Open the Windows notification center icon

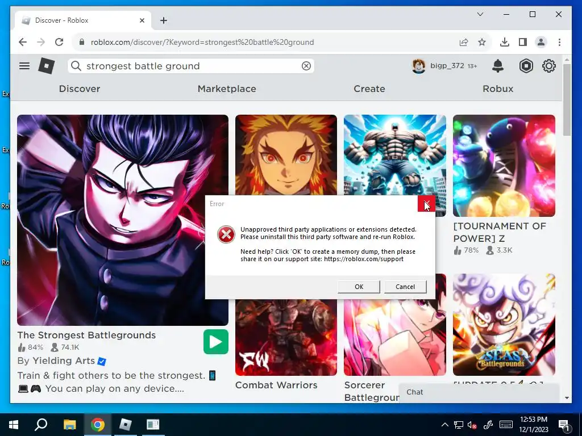(564, 425)
